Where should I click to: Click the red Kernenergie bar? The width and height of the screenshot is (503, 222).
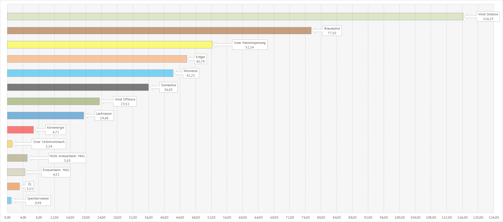(x=20, y=130)
